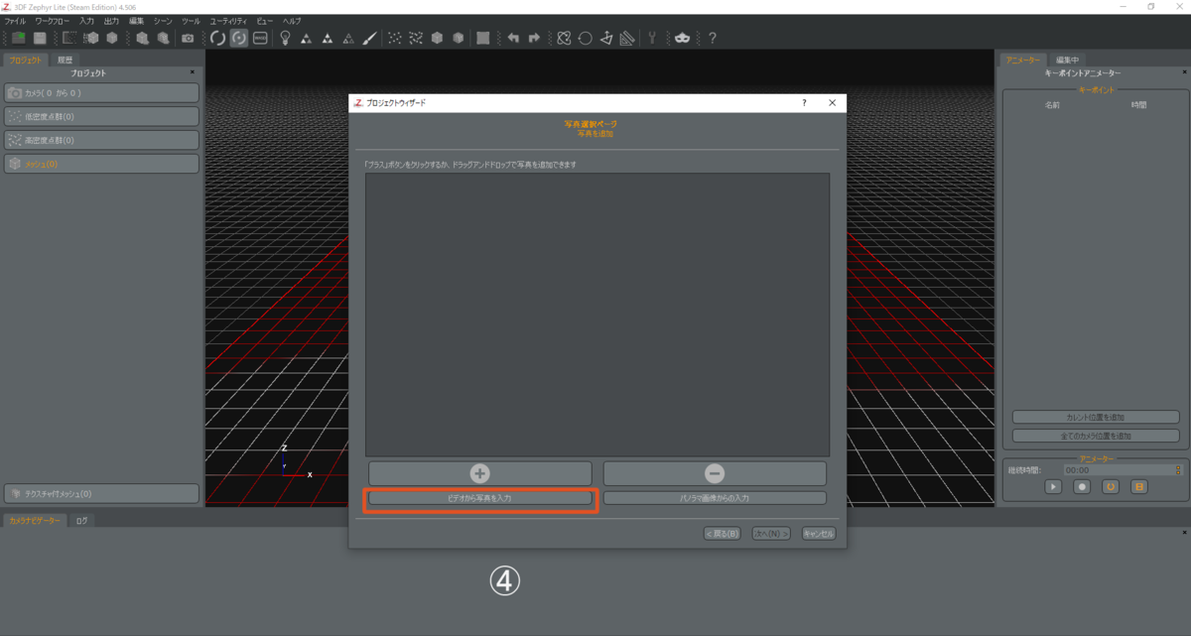Select 高密度点群(0) project item

coord(101,140)
